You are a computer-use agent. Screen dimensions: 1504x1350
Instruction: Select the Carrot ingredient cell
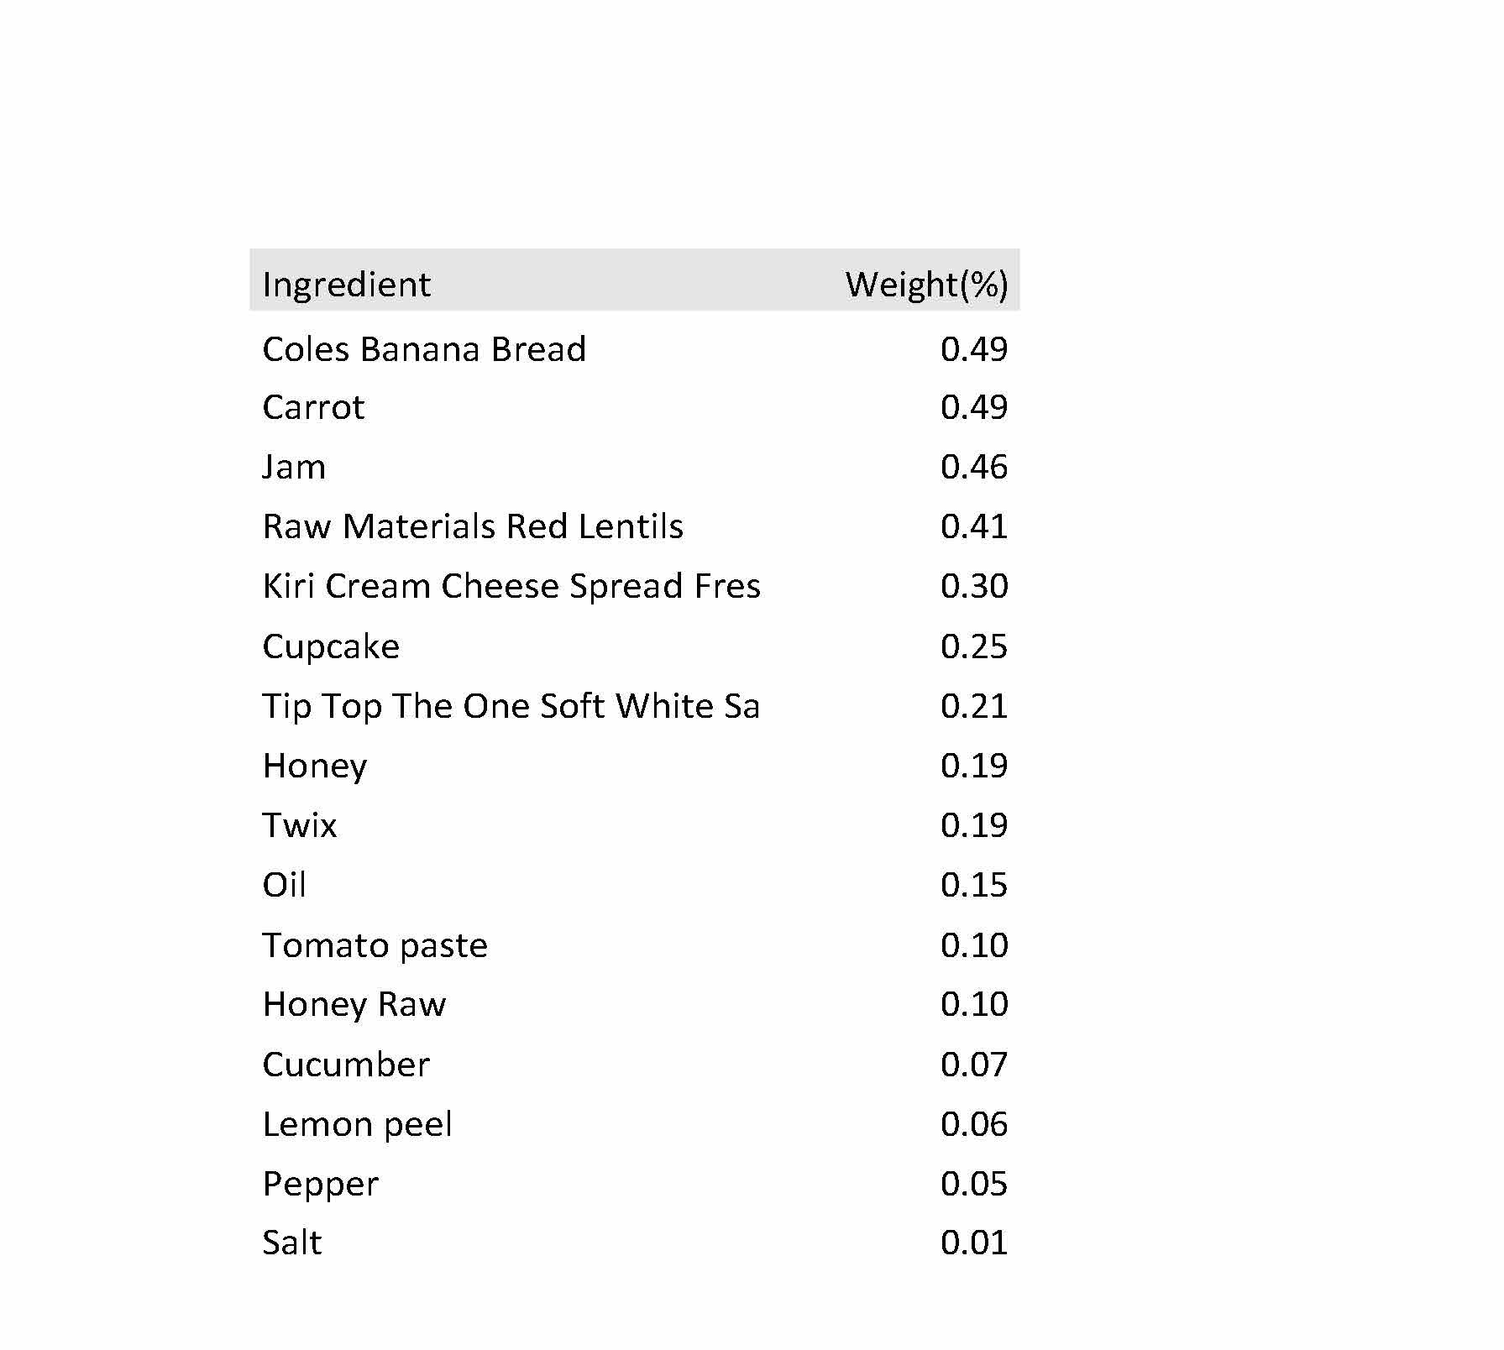click(x=313, y=408)
